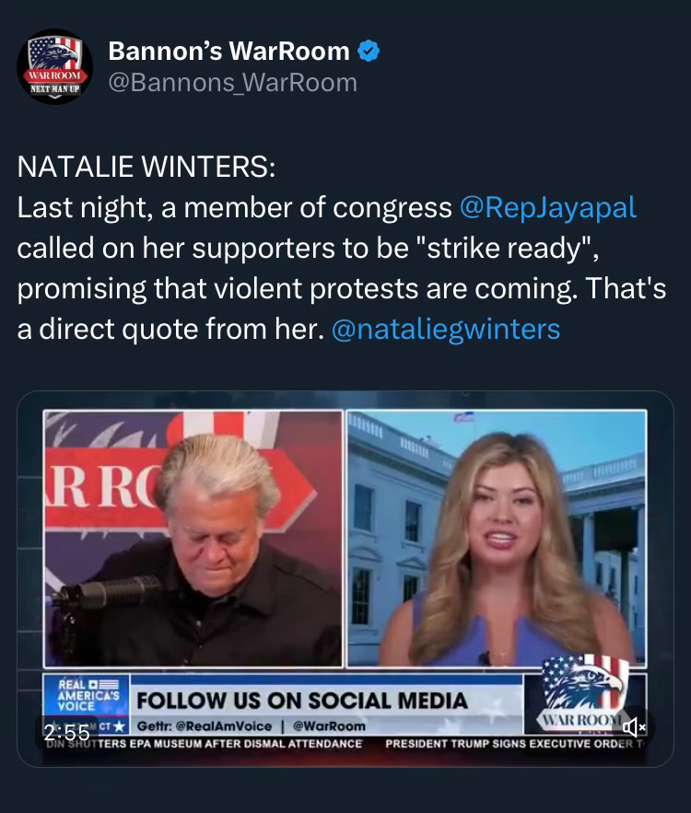Click the left video panel with the microphone
This screenshot has height=813, width=691.
tap(193, 539)
